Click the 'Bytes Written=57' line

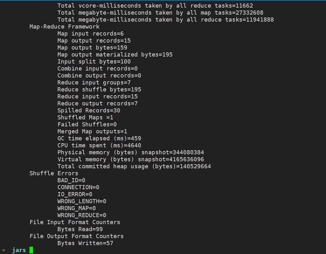coord(85,243)
